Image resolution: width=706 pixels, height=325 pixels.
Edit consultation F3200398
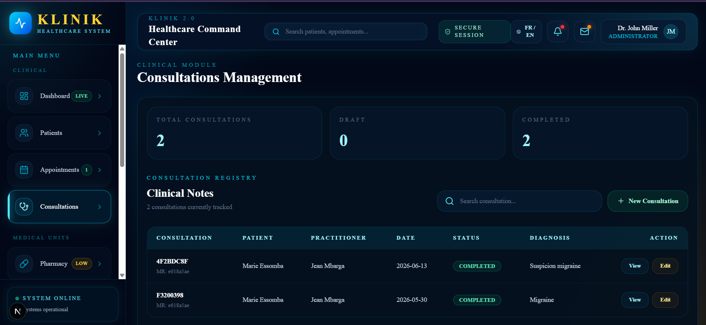pyautogui.click(x=665, y=300)
